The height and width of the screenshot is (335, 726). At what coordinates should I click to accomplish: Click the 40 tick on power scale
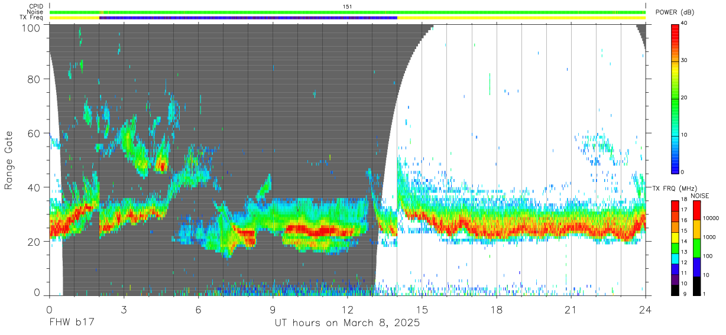pos(685,24)
